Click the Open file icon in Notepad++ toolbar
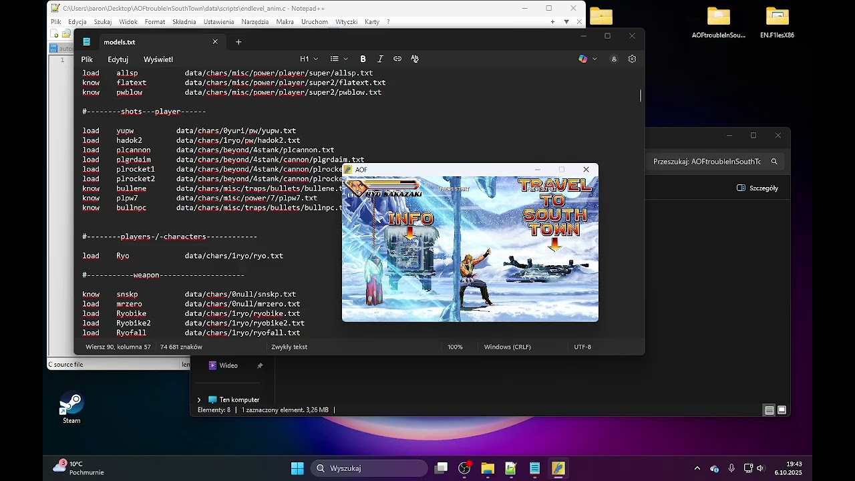Image resolution: width=855 pixels, height=481 pixels. tap(66, 34)
